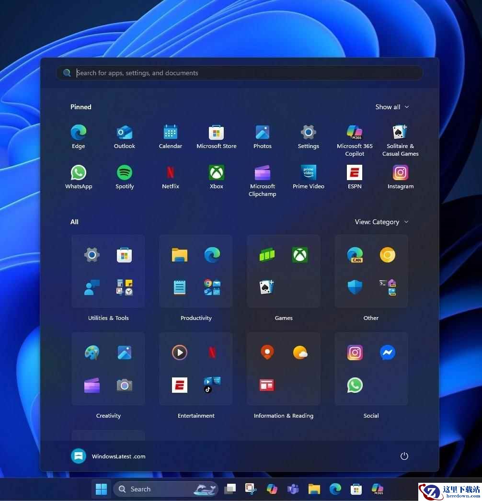Viewport: 482px width, 501px height.
Task: Open Edge Canary in the Other category
Action: (x=355, y=255)
